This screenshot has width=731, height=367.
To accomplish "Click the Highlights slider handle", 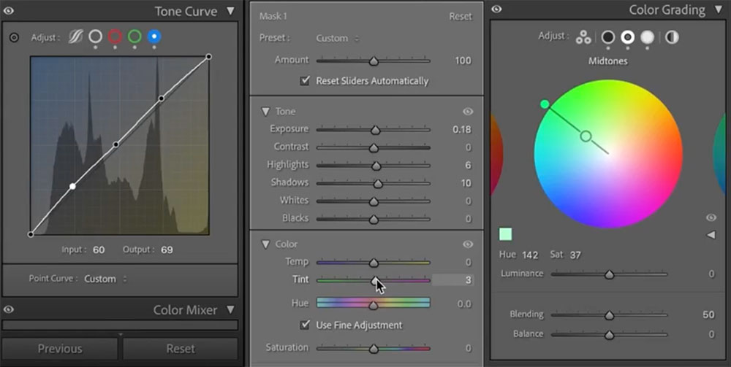I will 376,166.
